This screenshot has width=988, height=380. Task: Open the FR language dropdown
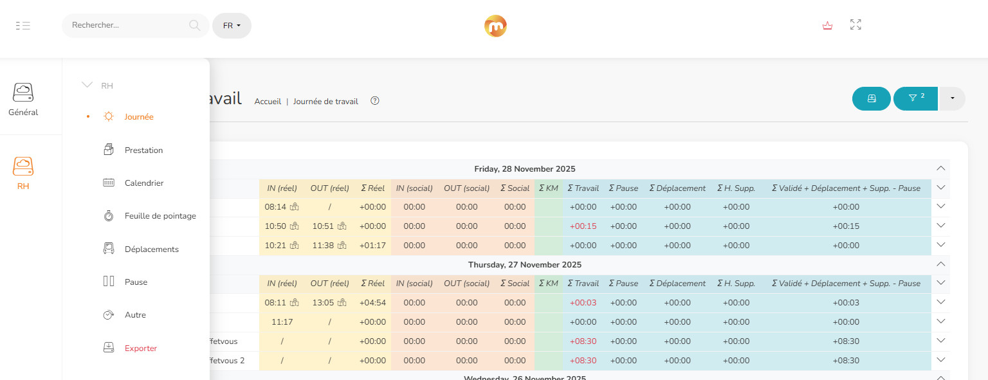click(232, 26)
